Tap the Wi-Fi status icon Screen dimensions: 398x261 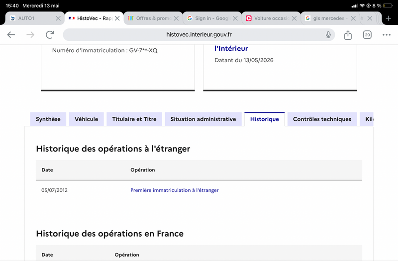362,5
